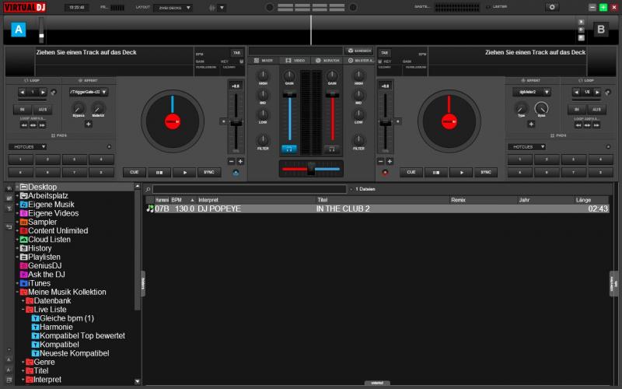Viewport: 622px width, 389px height.
Task: Click the VirtualDJ logo
Action: (x=25, y=7)
